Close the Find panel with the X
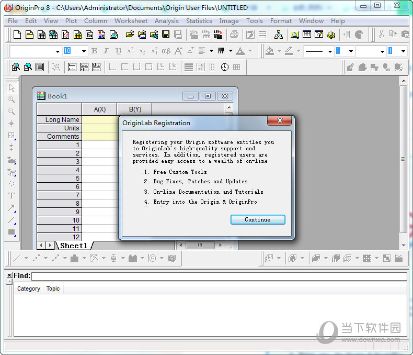This screenshot has width=413, height=355. click(9, 275)
